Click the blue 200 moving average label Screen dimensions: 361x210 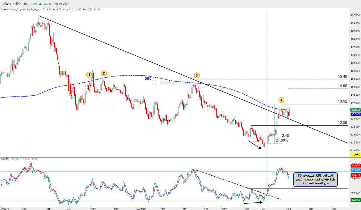coord(148,79)
